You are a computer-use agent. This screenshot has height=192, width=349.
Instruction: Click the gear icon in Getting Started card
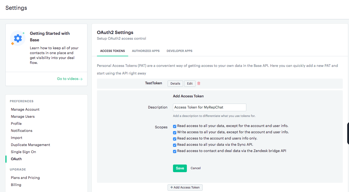coord(18,38)
